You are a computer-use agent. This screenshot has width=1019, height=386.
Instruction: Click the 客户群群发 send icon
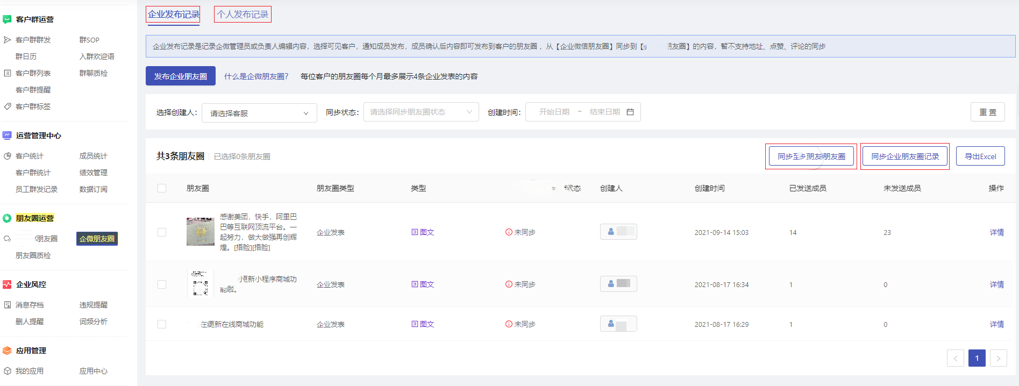coord(8,40)
